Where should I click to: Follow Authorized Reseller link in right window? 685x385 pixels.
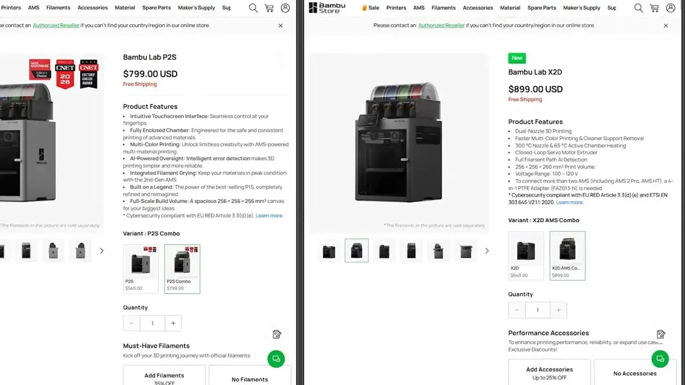coord(442,26)
